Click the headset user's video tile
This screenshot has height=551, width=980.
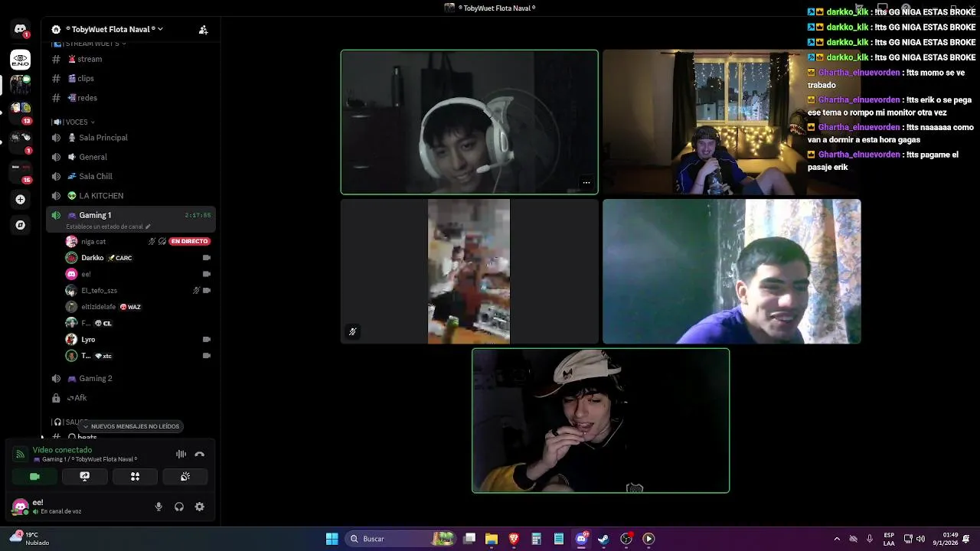click(469, 122)
